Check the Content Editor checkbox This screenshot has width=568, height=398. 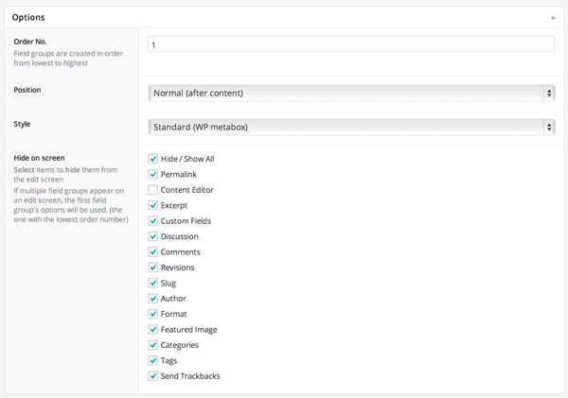[152, 190]
